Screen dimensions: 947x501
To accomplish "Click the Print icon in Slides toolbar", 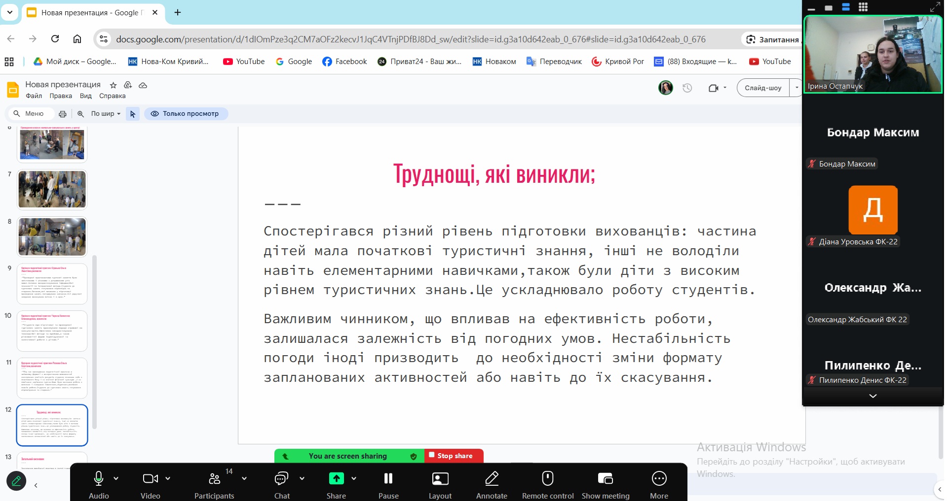I will tap(63, 114).
